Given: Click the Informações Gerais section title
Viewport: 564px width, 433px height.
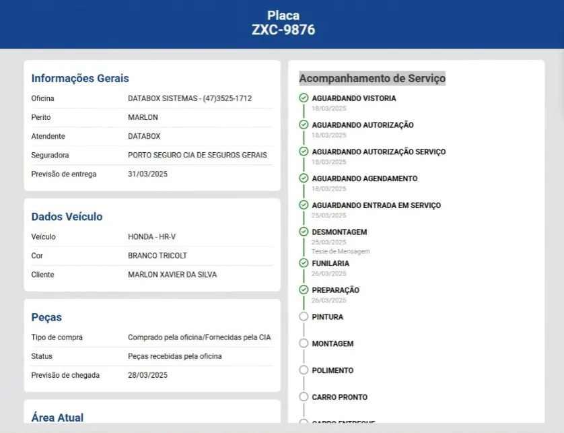Looking at the screenshot, I should (x=80, y=78).
